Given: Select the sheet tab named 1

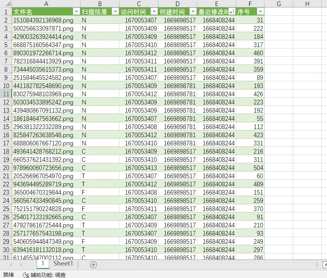Looking at the screenshot, I should (x=43, y=264).
